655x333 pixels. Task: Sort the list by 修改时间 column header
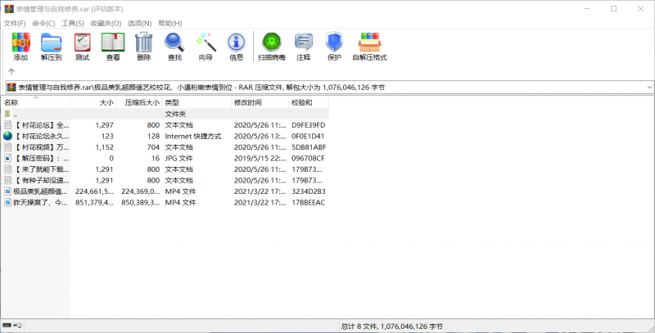248,103
